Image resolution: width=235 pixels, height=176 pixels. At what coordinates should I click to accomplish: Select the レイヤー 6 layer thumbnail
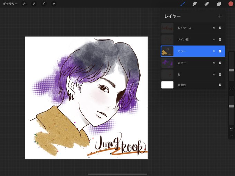167,28
